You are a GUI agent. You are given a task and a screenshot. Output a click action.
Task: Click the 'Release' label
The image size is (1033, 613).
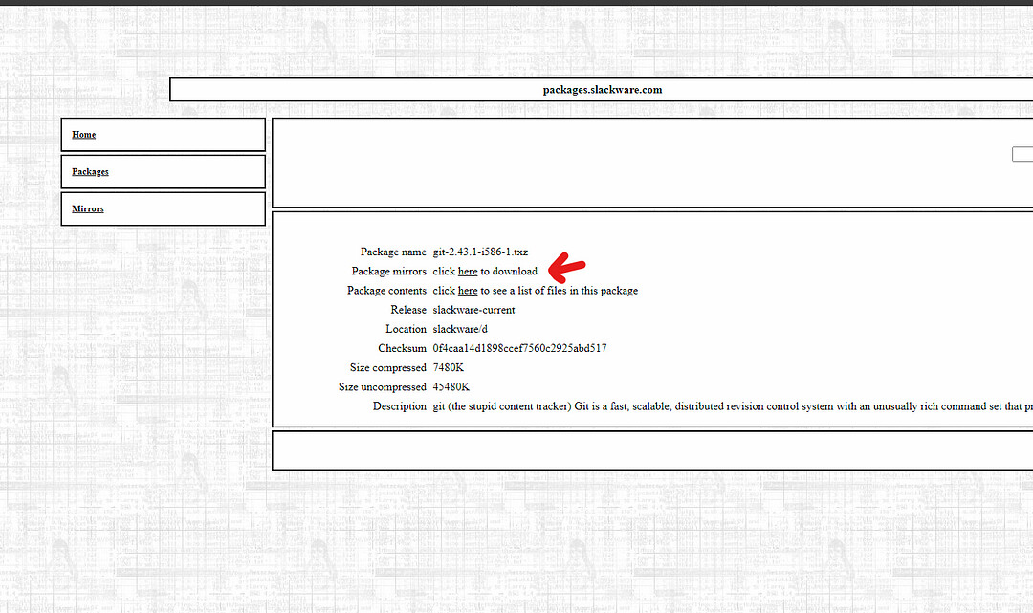tap(408, 310)
